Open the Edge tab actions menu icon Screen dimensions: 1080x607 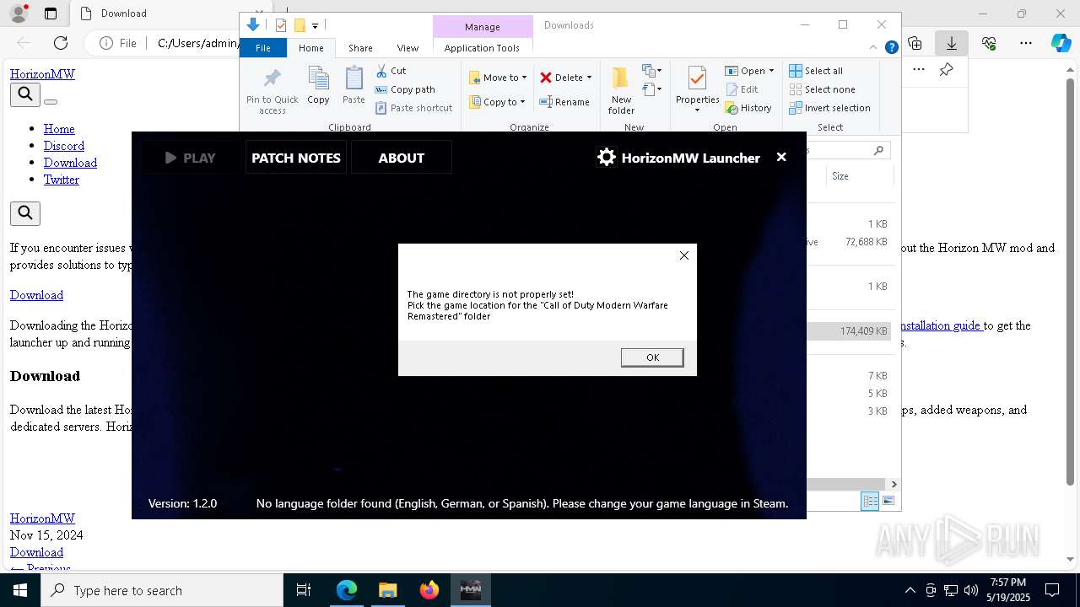[51, 13]
